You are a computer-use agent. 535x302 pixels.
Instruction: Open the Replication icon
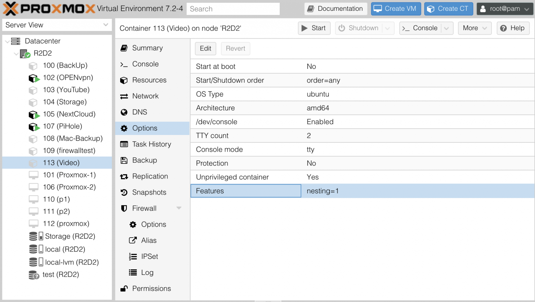[x=124, y=176]
